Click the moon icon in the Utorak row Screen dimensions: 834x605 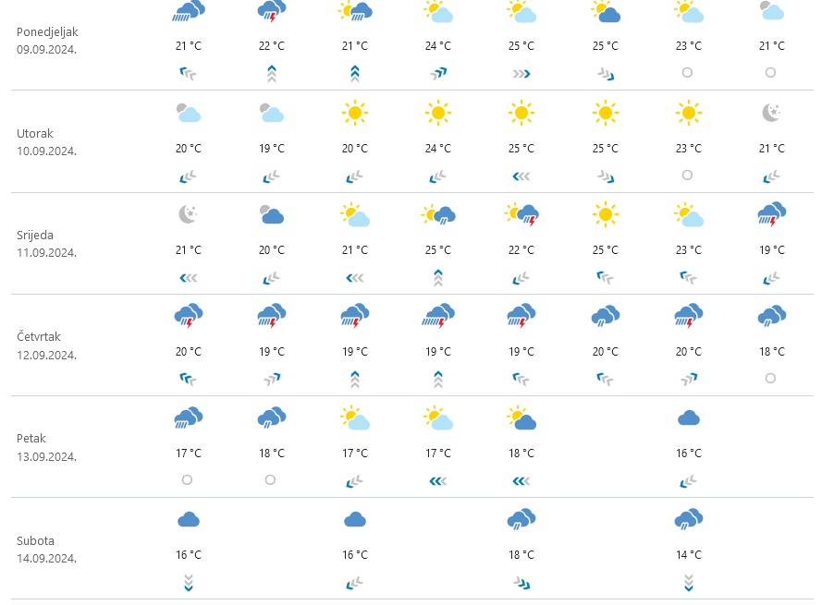pos(771,113)
